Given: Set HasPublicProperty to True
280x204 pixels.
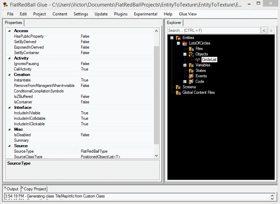Looking at the screenshot, I should point(85,36).
